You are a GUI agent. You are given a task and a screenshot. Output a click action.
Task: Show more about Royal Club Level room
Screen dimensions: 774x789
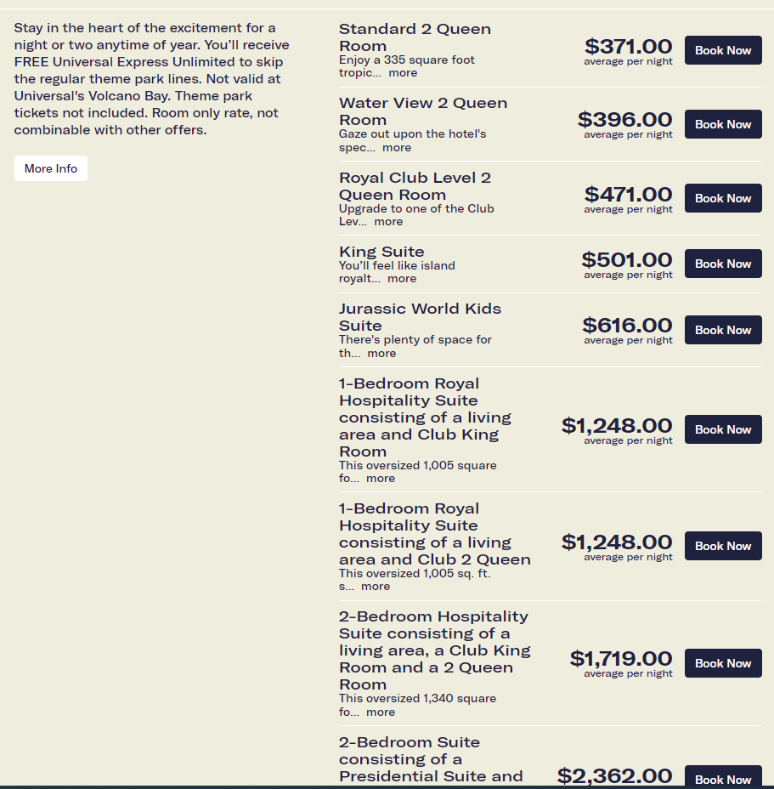(x=388, y=222)
